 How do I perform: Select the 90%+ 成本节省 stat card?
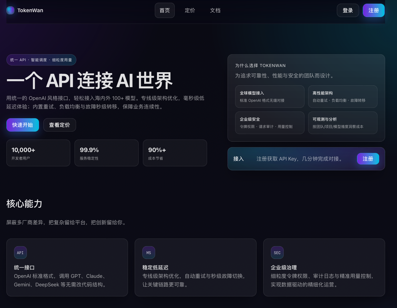175,153
